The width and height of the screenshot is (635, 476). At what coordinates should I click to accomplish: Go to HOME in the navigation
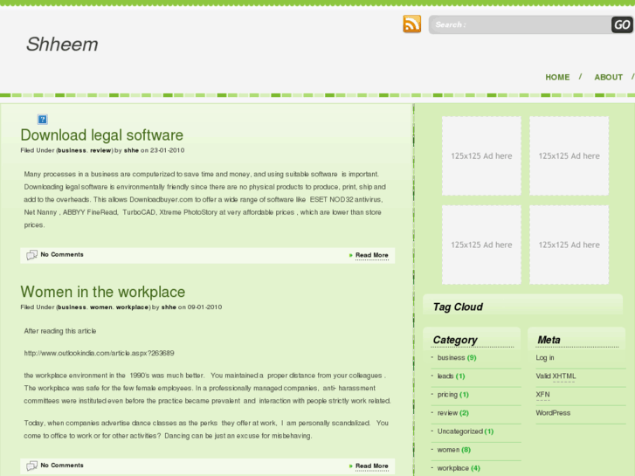click(557, 77)
